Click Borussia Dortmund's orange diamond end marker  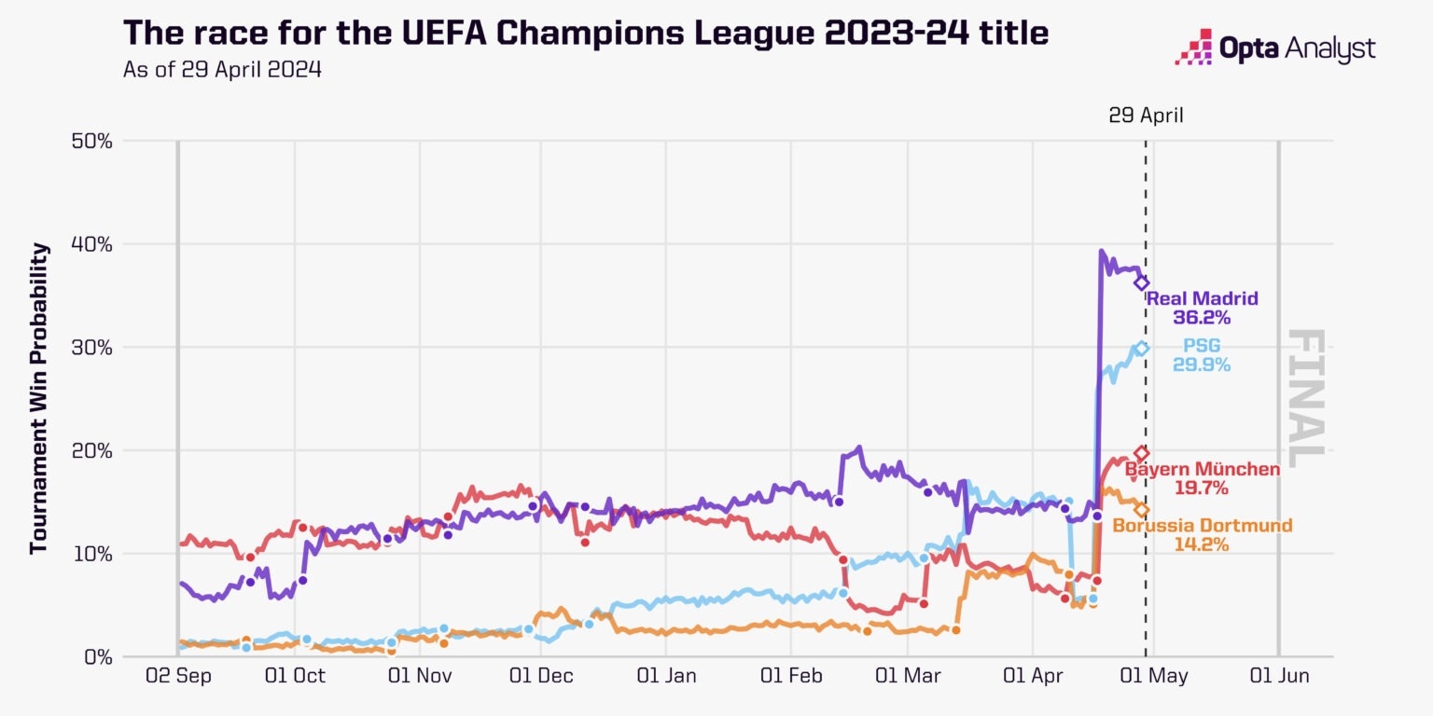(1141, 510)
